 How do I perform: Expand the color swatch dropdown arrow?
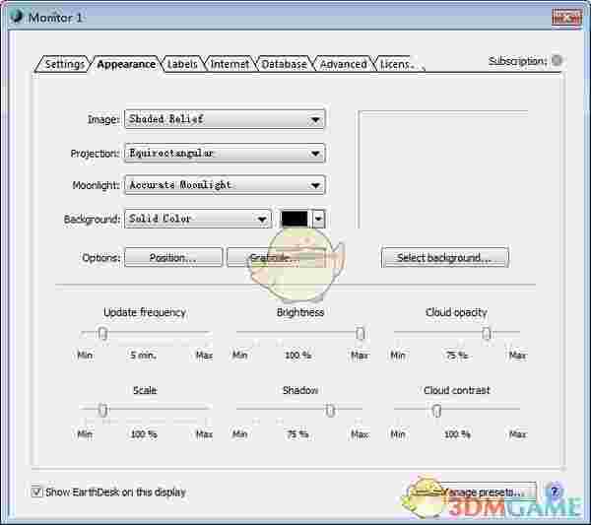tap(318, 219)
